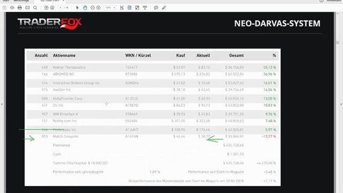Click the read mode scroll icon

pyautogui.click(x=145, y=8)
